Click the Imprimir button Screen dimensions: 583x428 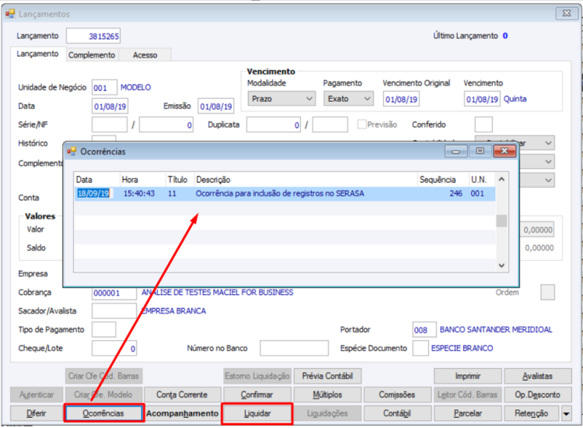coord(467,376)
